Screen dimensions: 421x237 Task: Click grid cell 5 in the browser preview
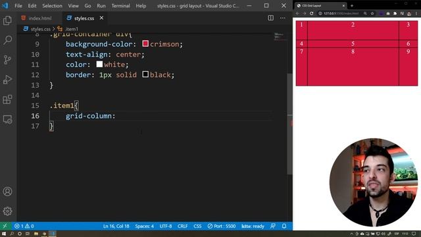(x=353, y=43)
